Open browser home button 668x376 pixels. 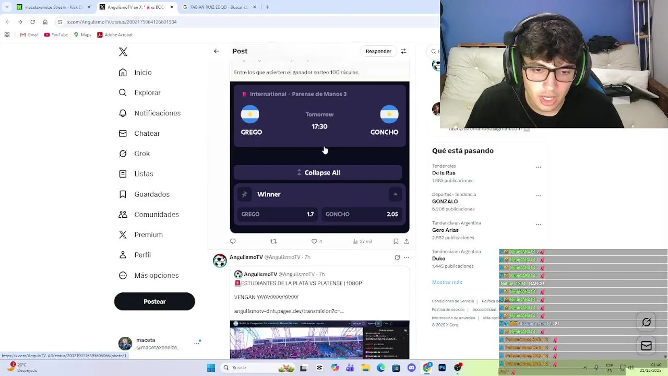(45, 22)
